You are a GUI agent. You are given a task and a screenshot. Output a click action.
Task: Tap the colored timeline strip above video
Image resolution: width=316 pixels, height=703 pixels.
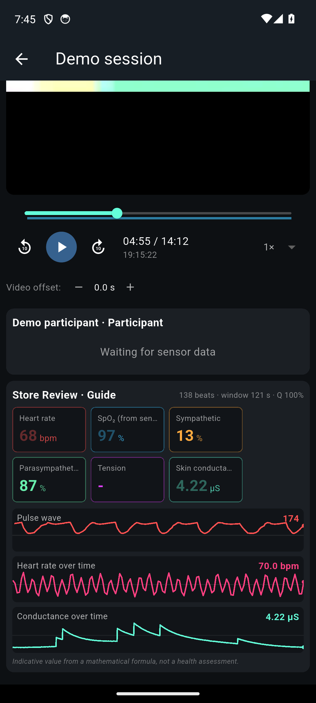point(158,86)
